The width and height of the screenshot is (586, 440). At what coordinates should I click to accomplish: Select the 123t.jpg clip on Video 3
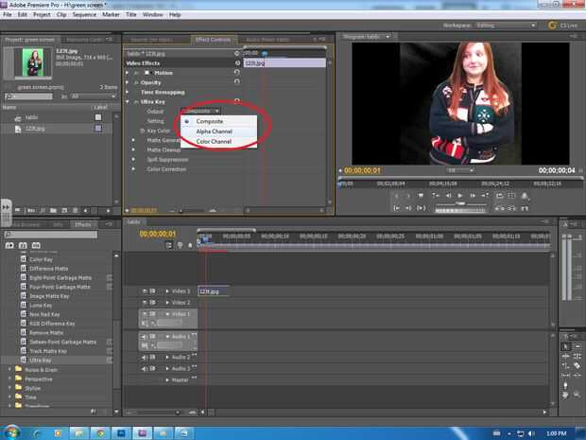[x=214, y=291]
